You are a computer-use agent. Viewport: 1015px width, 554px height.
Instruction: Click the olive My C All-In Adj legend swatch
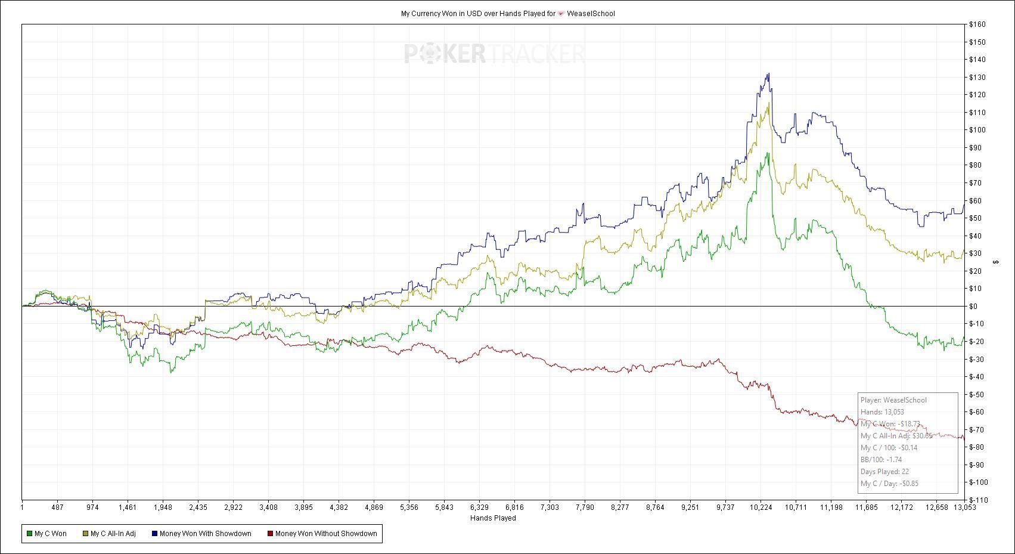[85, 534]
